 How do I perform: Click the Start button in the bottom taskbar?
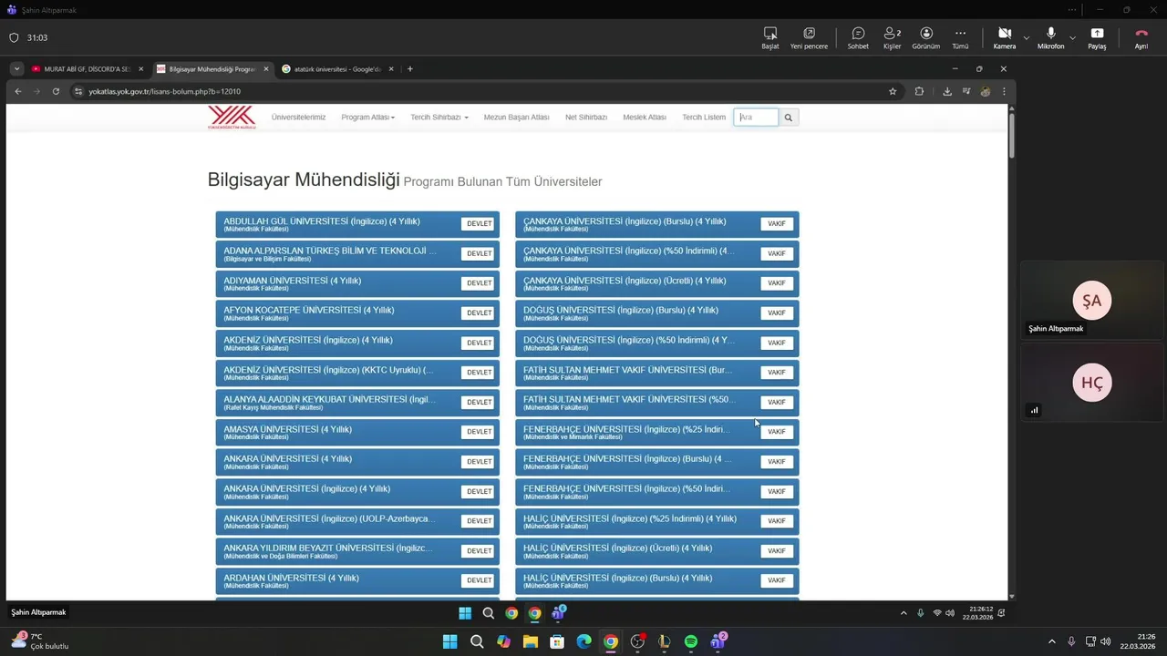pos(449,641)
